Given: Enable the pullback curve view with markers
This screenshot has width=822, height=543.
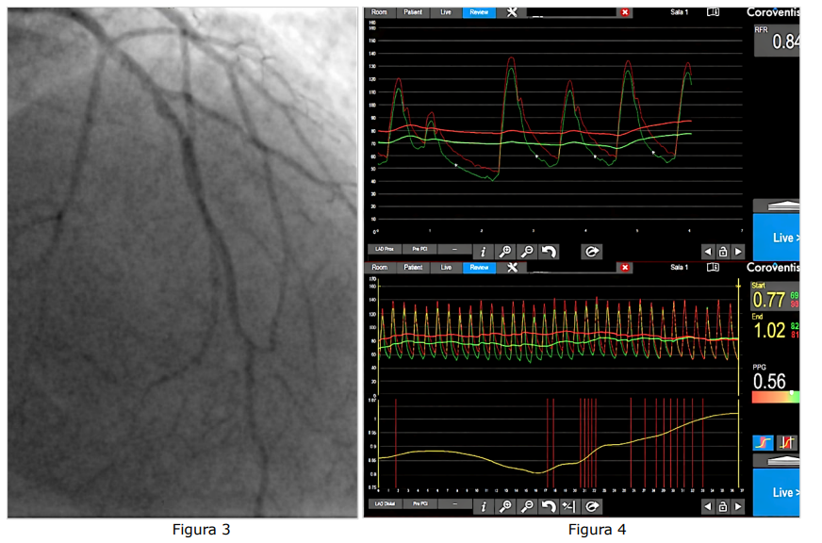Looking at the screenshot, I should tap(787, 443).
